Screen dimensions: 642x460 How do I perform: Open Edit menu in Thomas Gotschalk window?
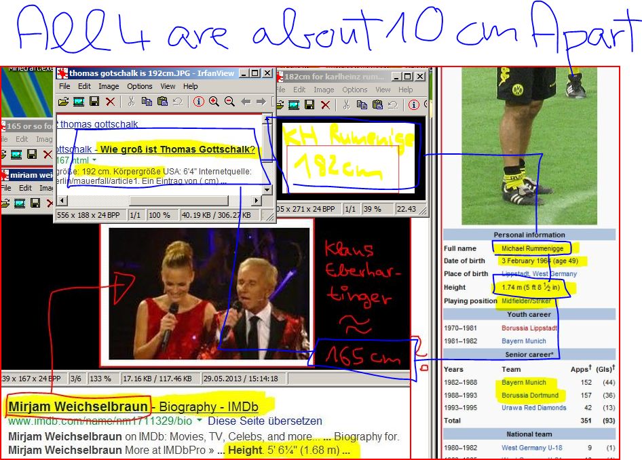[84, 86]
